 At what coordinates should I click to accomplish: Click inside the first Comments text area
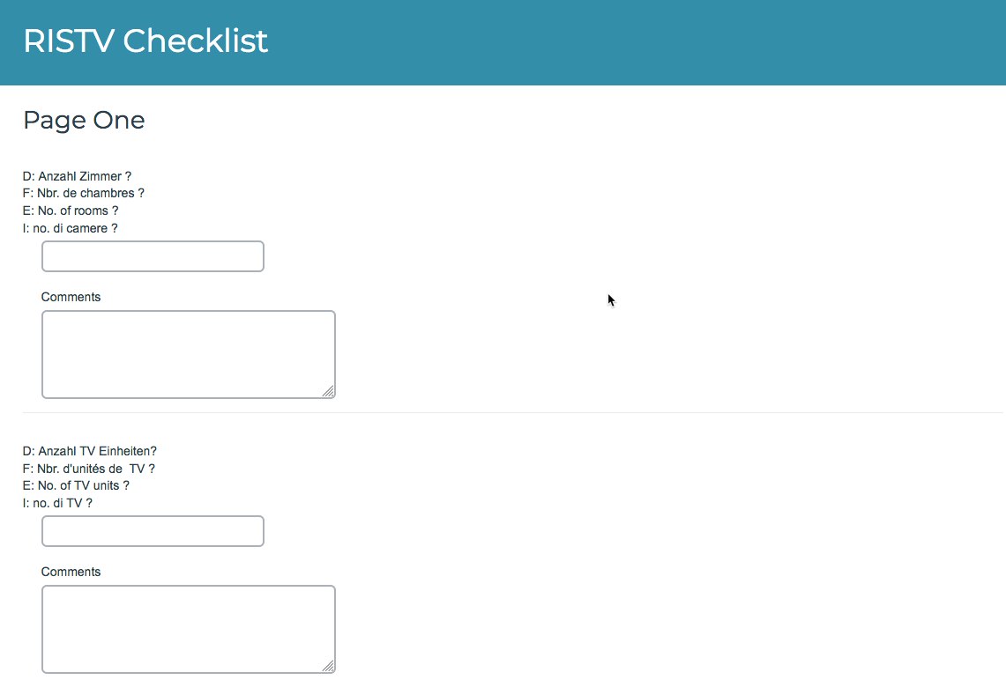[188, 352]
